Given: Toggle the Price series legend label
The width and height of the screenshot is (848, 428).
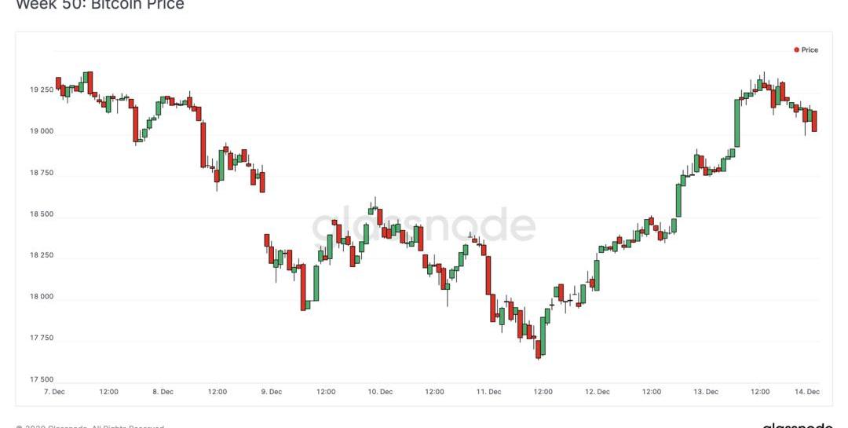Looking at the screenshot, I should pyautogui.click(x=810, y=50).
